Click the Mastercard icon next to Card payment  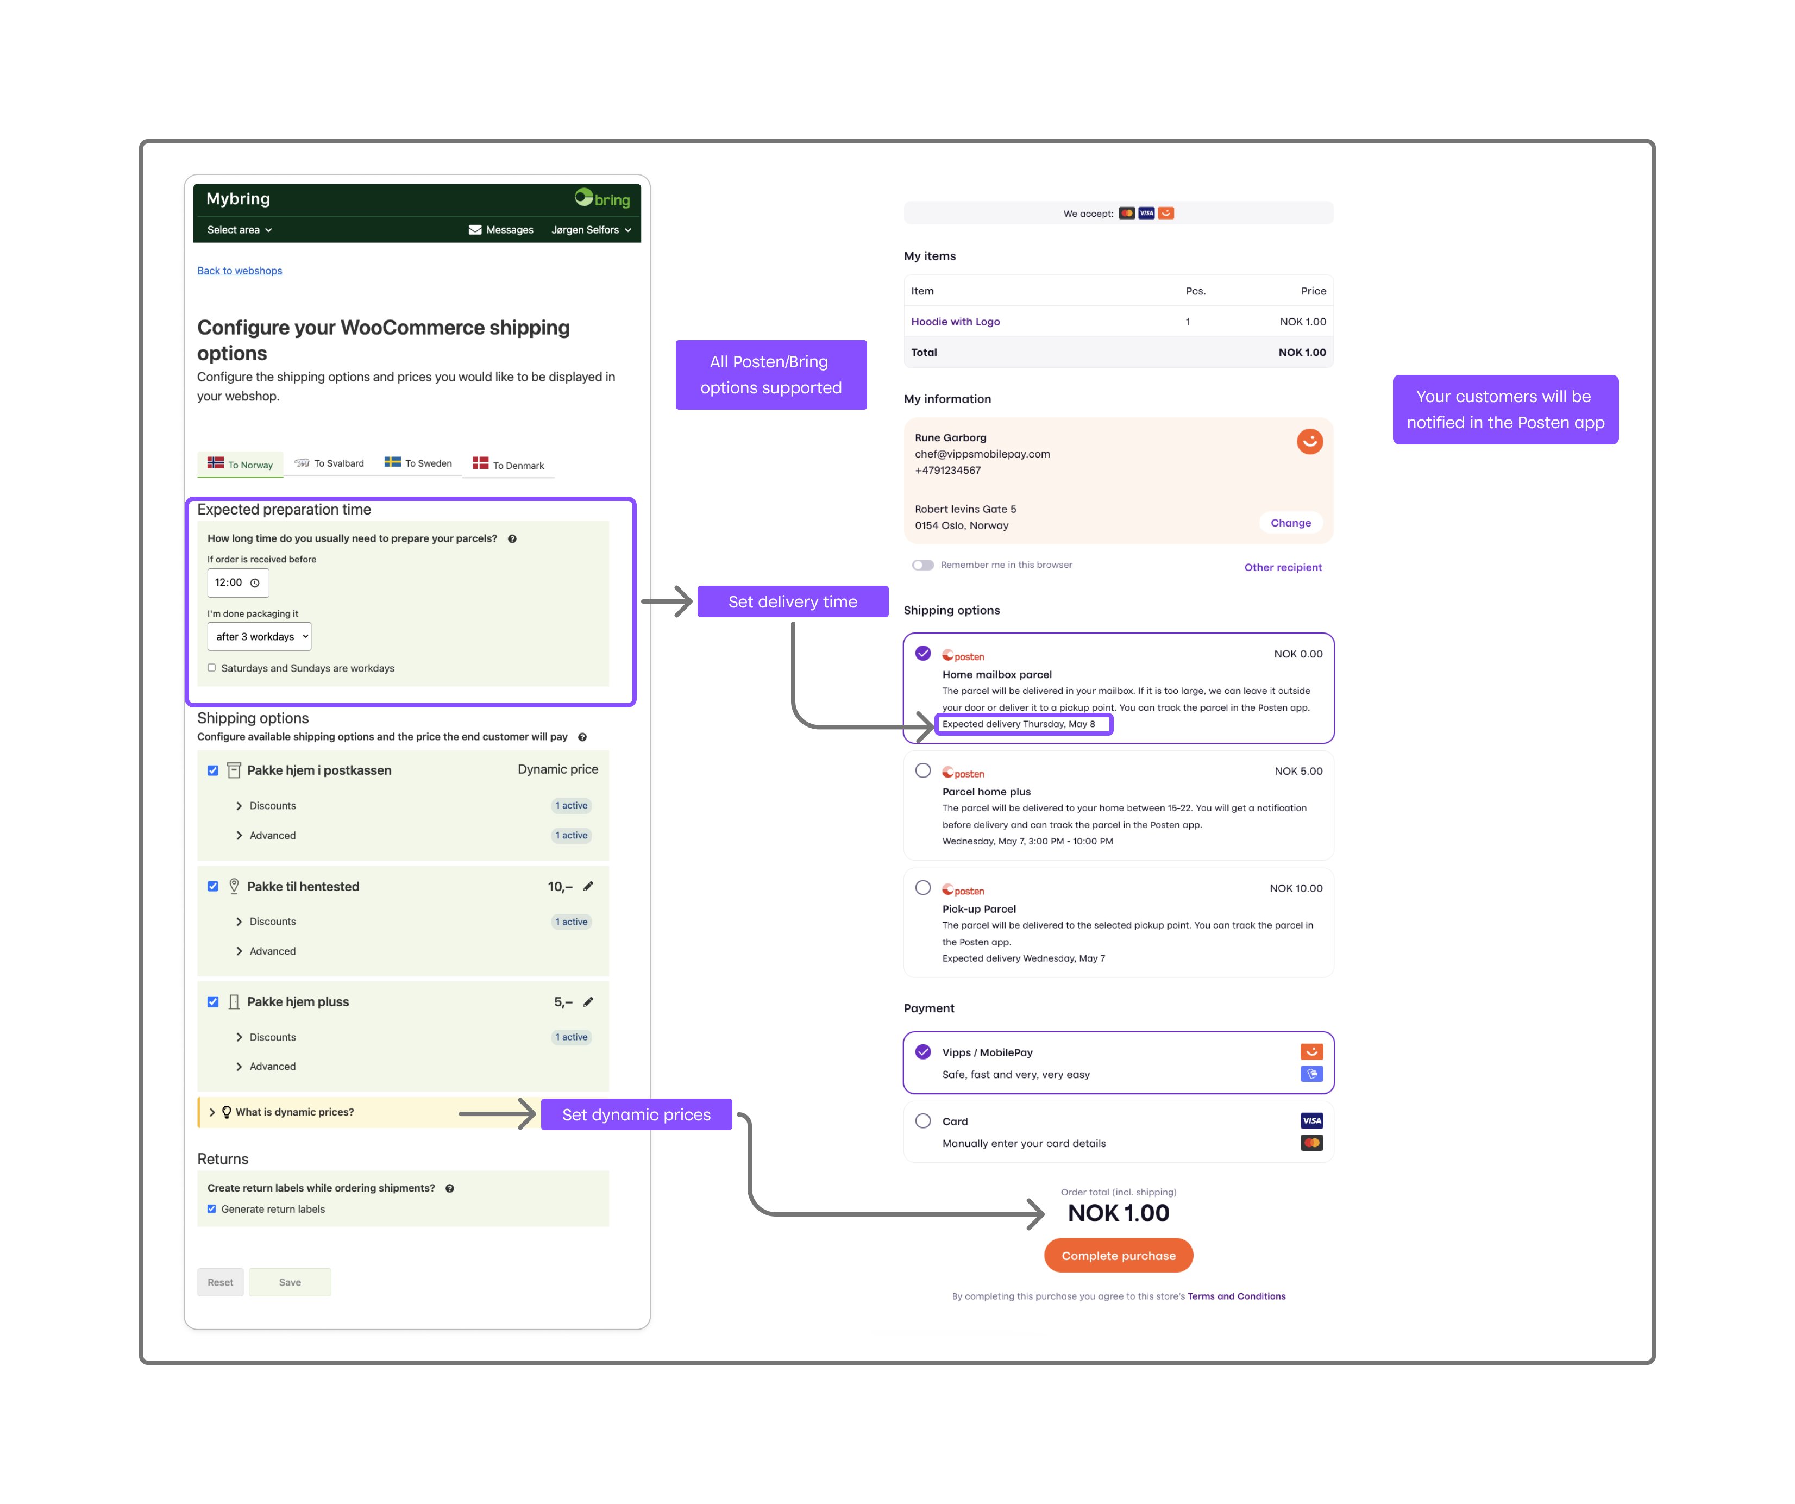pos(1311,1142)
